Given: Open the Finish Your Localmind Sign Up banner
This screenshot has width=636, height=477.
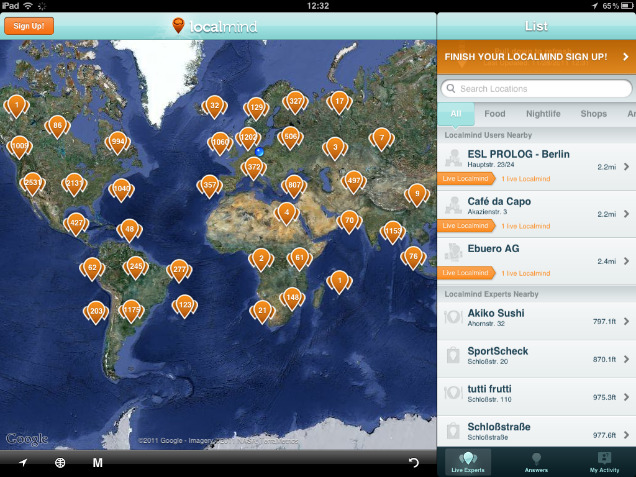Looking at the screenshot, I should click(536, 57).
